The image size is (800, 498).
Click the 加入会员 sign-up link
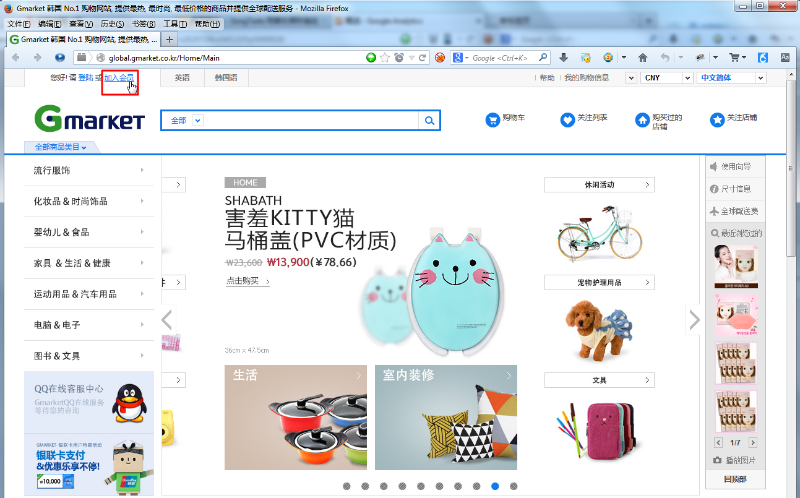[119, 78]
